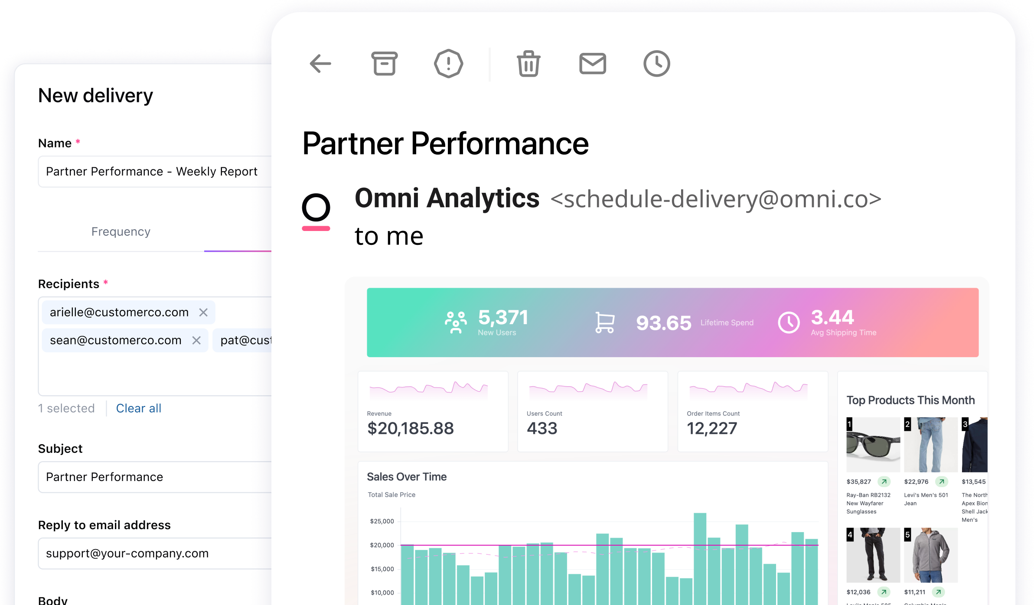The height and width of the screenshot is (605, 1034).
Task: Snooze the email with clock icon
Action: [x=656, y=63]
